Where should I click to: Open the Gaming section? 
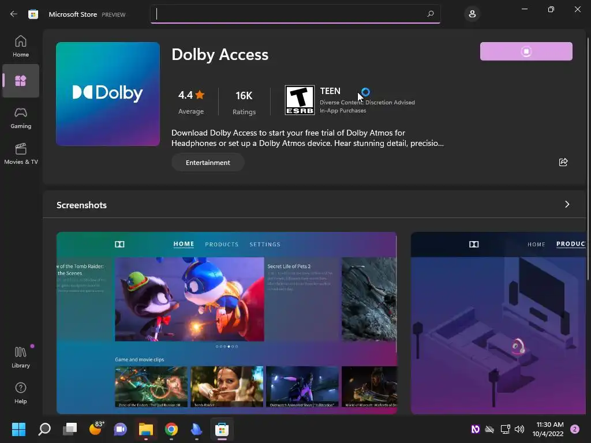[21, 118]
